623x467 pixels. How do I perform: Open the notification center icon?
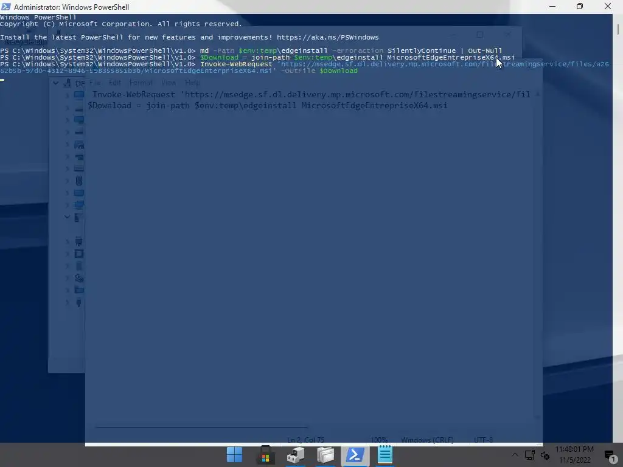coord(610,455)
